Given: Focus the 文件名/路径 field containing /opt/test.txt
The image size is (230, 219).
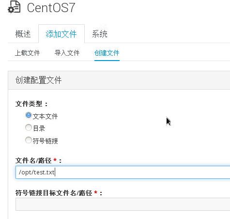Looking at the screenshot, I should tap(123, 172).
